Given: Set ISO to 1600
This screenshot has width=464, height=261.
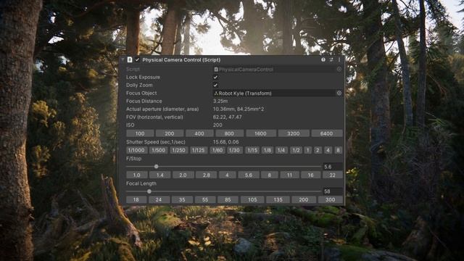Looking at the screenshot, I should [x=261, y=133].
